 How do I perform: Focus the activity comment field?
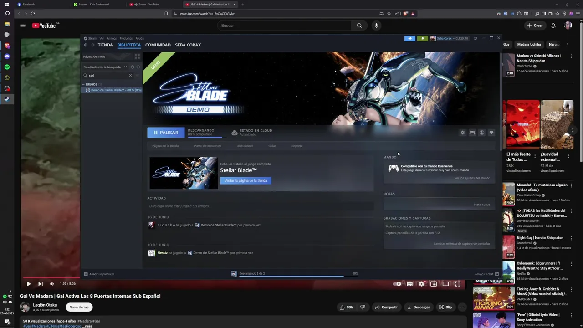point(261,206)
